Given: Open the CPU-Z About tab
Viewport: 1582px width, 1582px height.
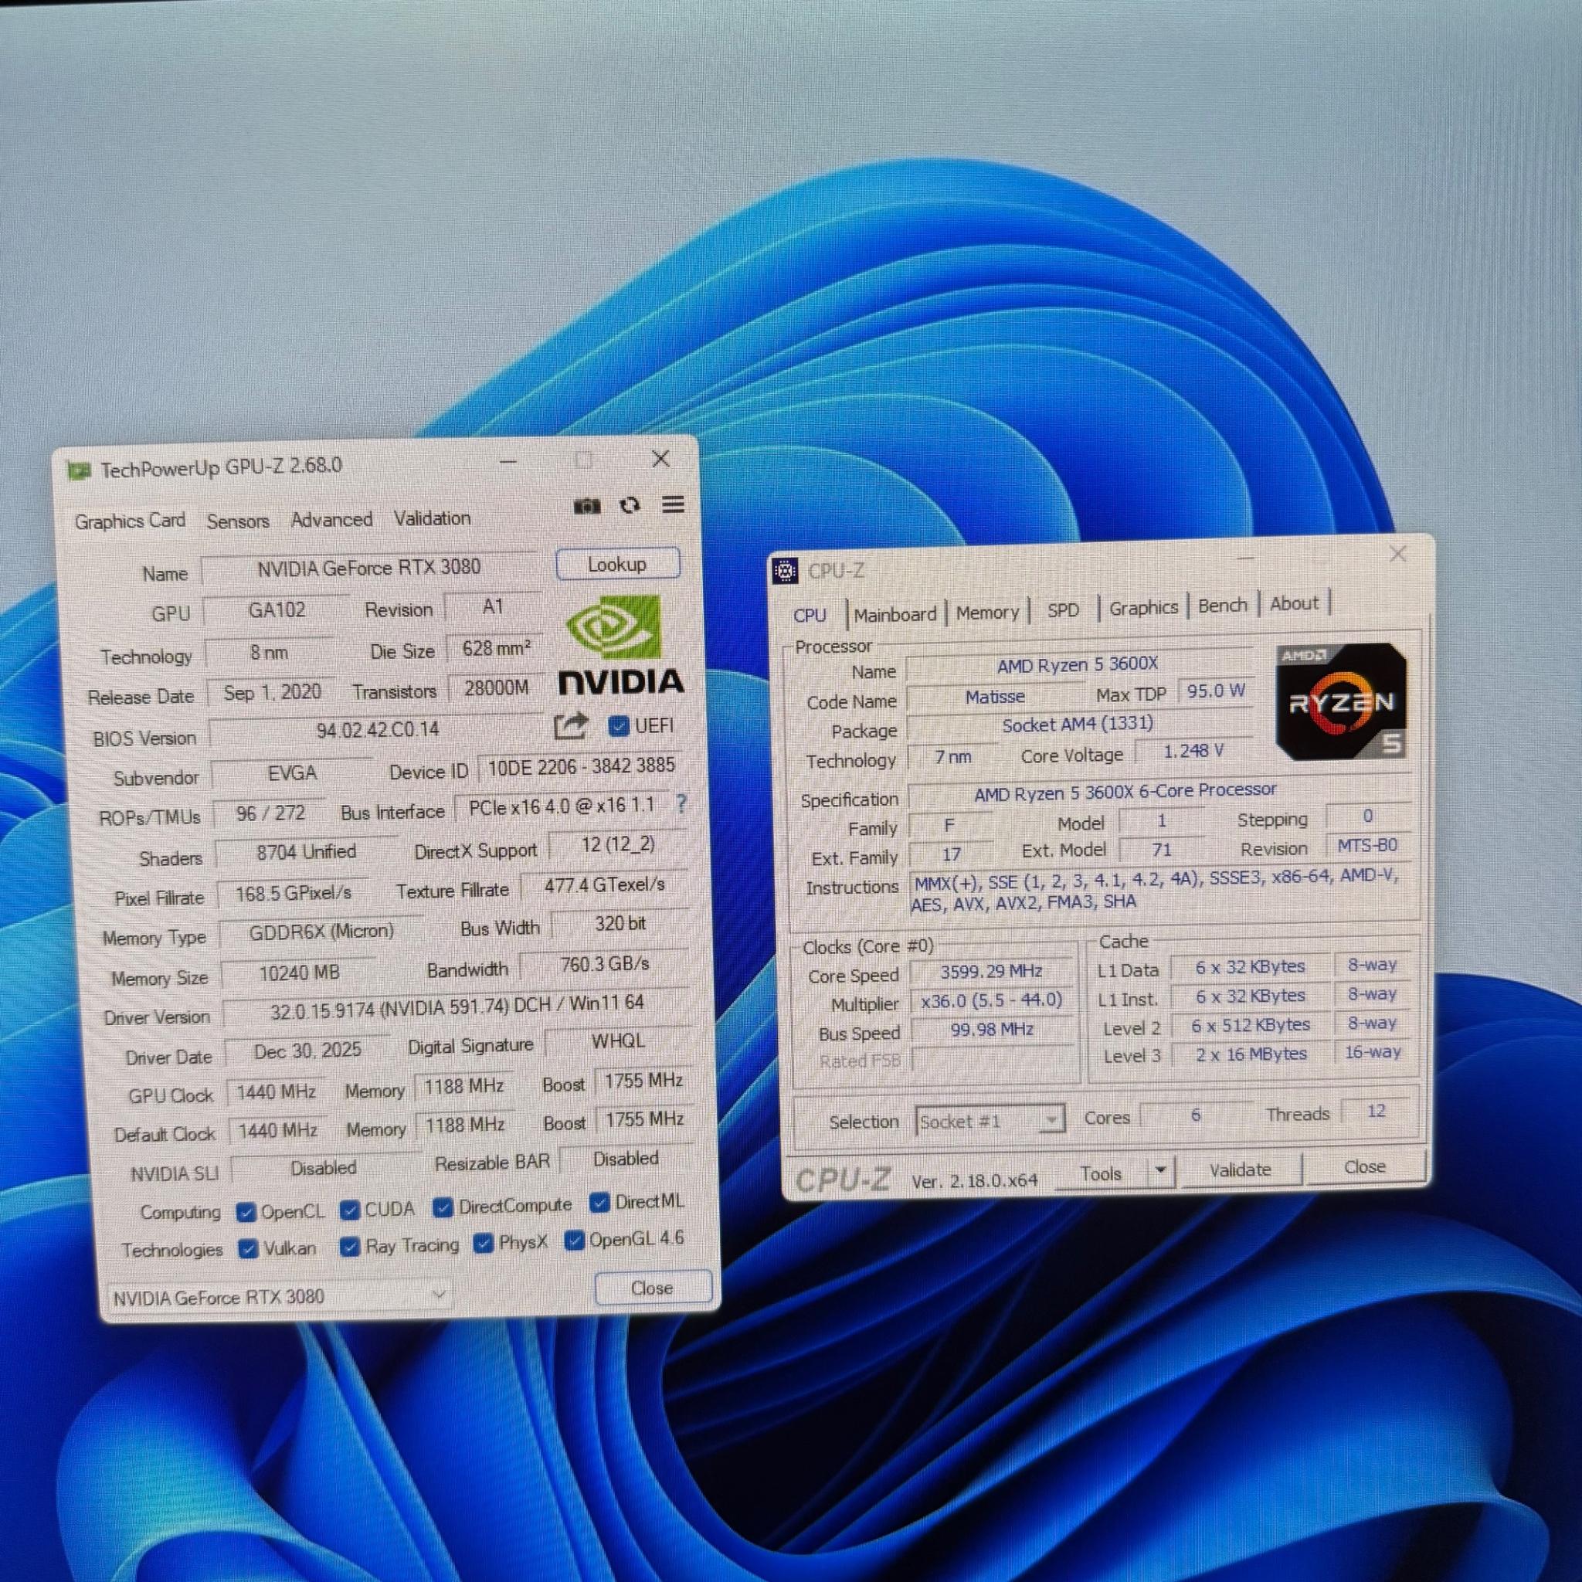Looking at the screenshot, I should click(x=1295, y=603).
